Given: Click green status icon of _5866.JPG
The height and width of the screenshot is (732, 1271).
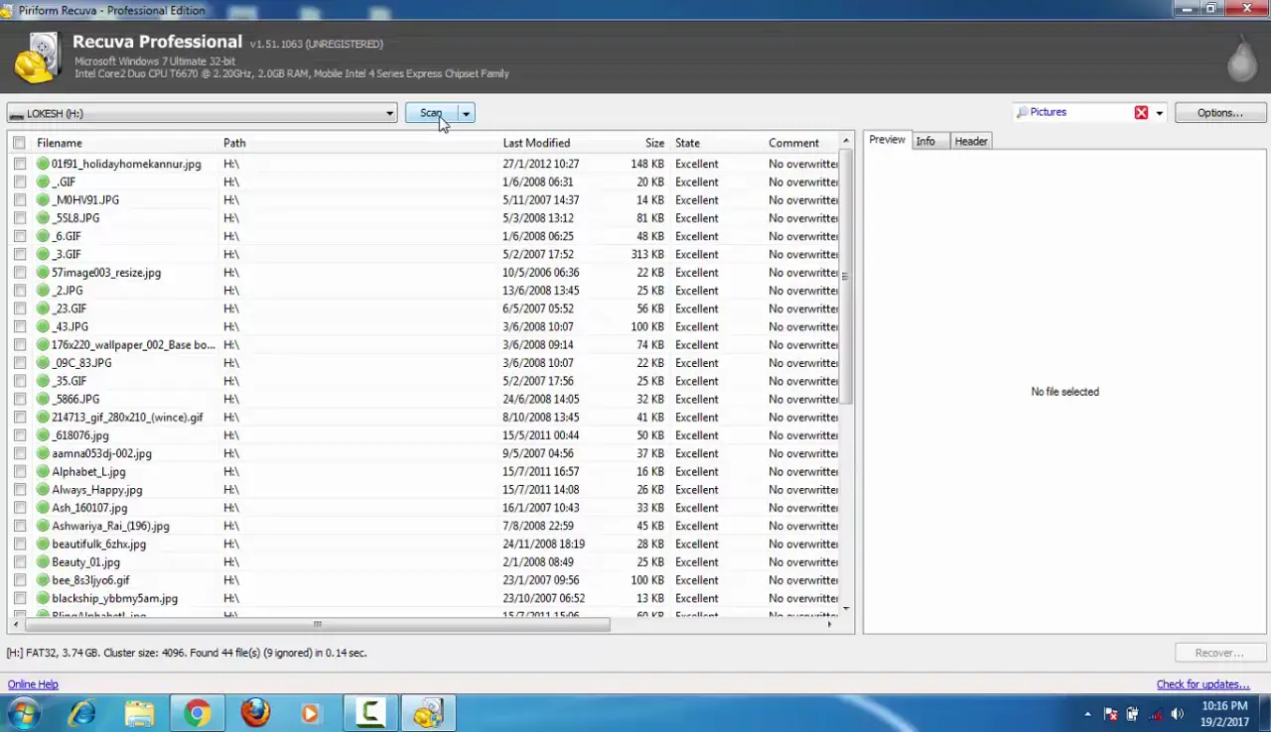Looking at the screenshot, I should pyautogui.click(x=43, y=400).
